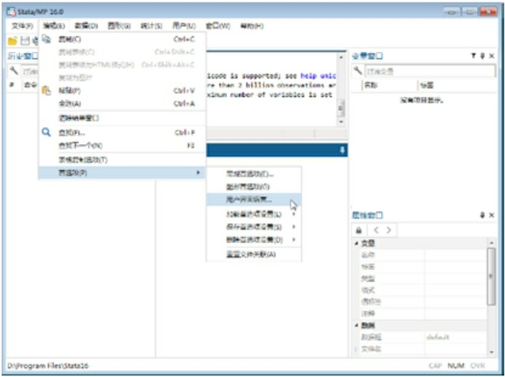Click the filter input in variables window
Viewport: 505px width, 377px height.
click(430, 71)
